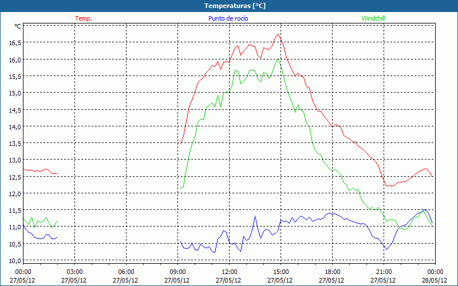Click the 'Punto de rocío' blue legend label

[228, 18]
